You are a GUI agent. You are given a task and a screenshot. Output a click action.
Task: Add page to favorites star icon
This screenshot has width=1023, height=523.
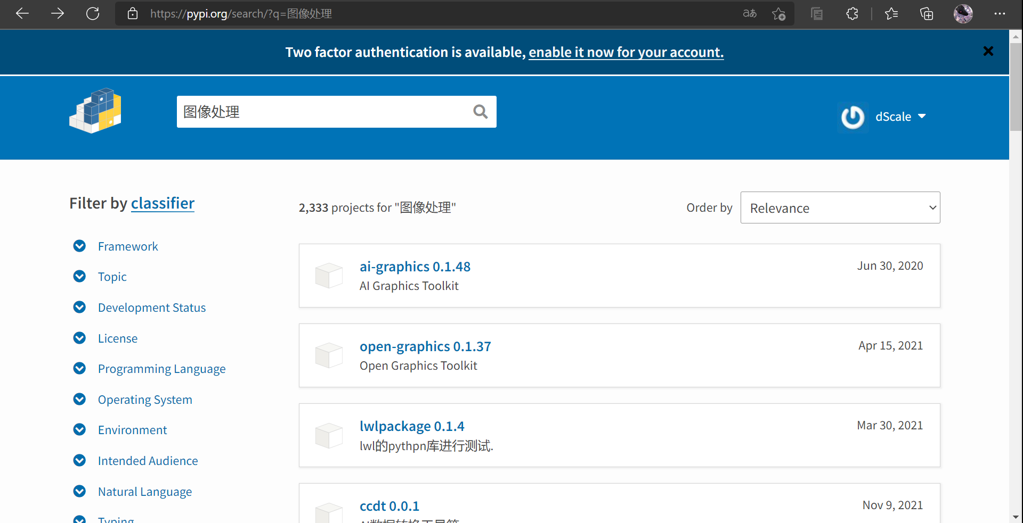(779, 14)
